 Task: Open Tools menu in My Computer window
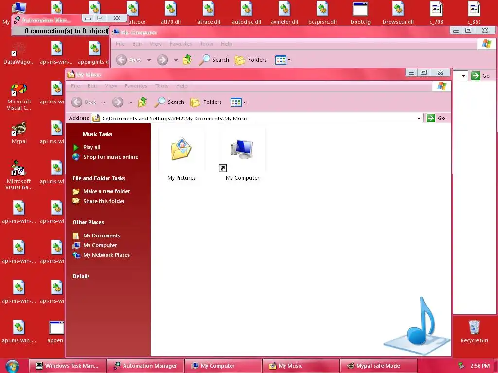(x=206, y=44)
